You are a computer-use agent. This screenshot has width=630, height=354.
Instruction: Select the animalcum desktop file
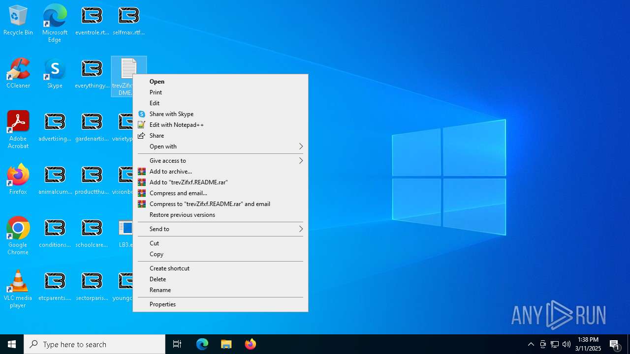pyautogui.click(x=55, y=180)
